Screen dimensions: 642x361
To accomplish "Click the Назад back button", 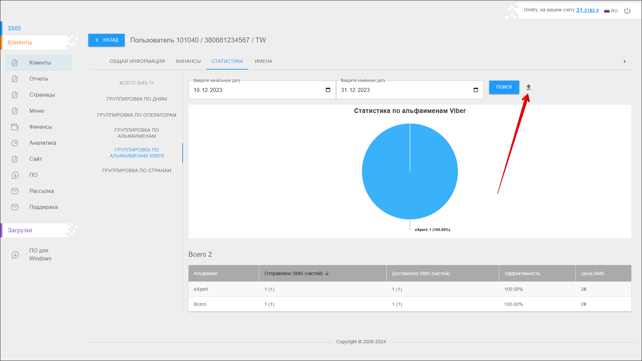I will pos(106,40).
